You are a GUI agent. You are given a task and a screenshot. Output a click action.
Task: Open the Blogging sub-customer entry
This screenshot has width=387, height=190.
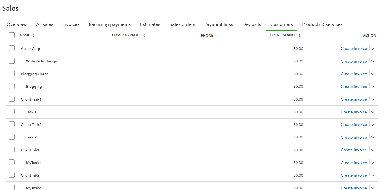tap(34, 87)
